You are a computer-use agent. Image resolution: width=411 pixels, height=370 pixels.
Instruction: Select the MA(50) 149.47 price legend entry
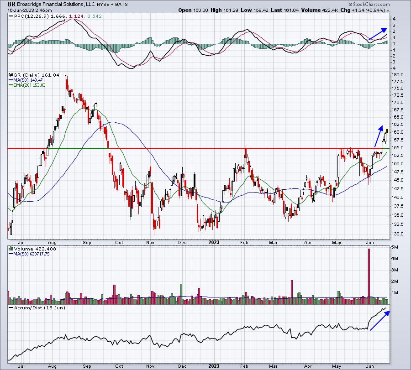point(26,80)
